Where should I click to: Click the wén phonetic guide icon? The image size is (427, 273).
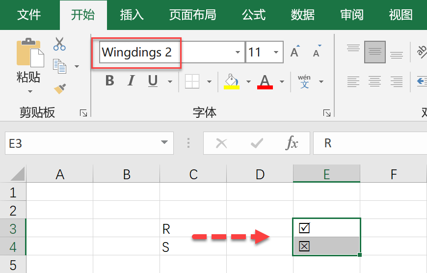(304, 82)
